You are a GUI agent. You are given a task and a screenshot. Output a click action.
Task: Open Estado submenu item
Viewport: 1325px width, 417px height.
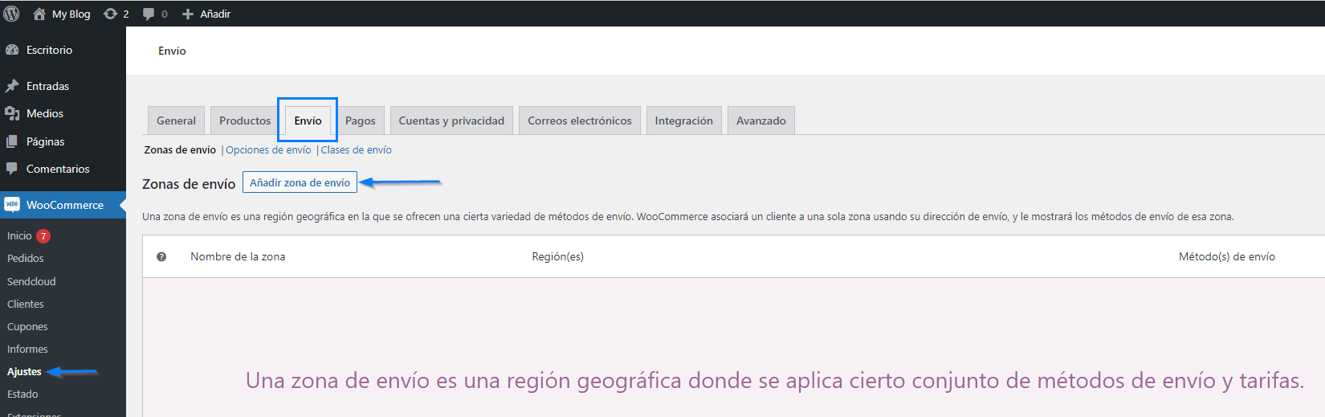[22, 394]
